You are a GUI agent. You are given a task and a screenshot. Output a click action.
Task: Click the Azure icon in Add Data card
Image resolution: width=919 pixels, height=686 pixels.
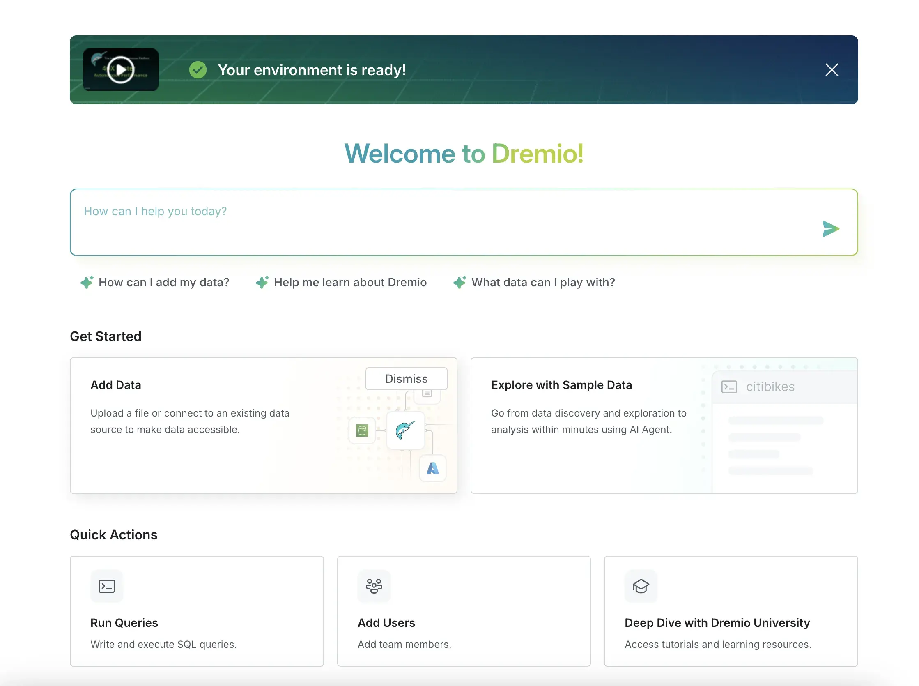[432, 468]
